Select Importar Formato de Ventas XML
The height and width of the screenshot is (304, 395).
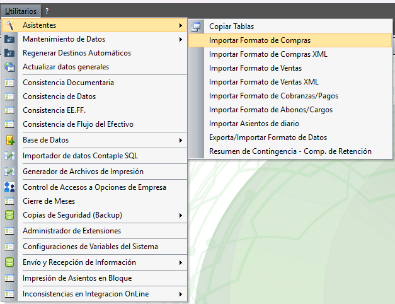point(290,82)
